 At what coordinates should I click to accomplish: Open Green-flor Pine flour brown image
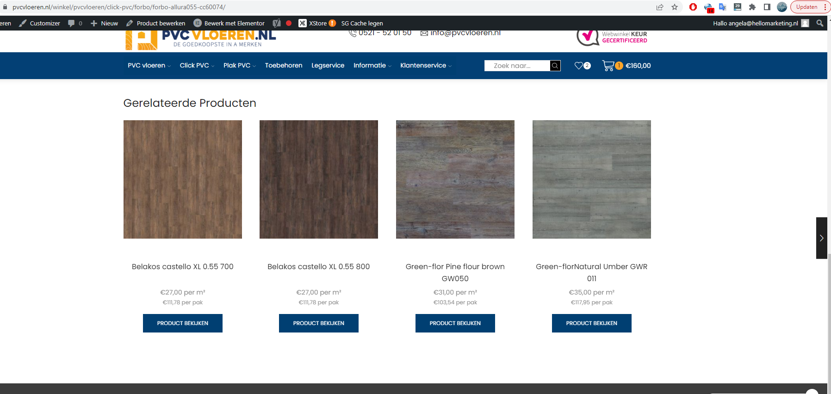pos(455,179)
